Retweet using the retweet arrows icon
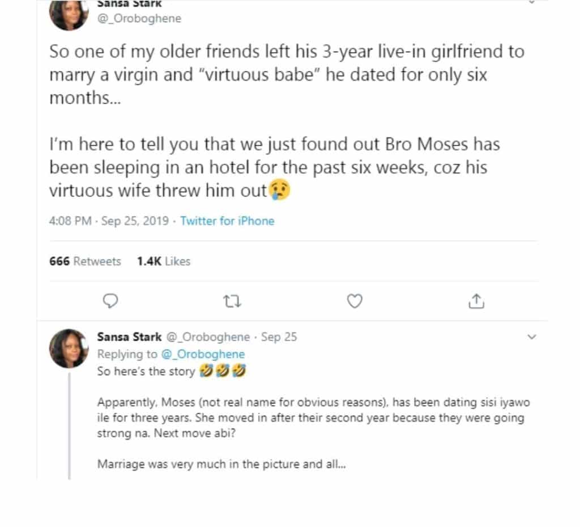This screenshot has height=527, width=580. [233, 301]
